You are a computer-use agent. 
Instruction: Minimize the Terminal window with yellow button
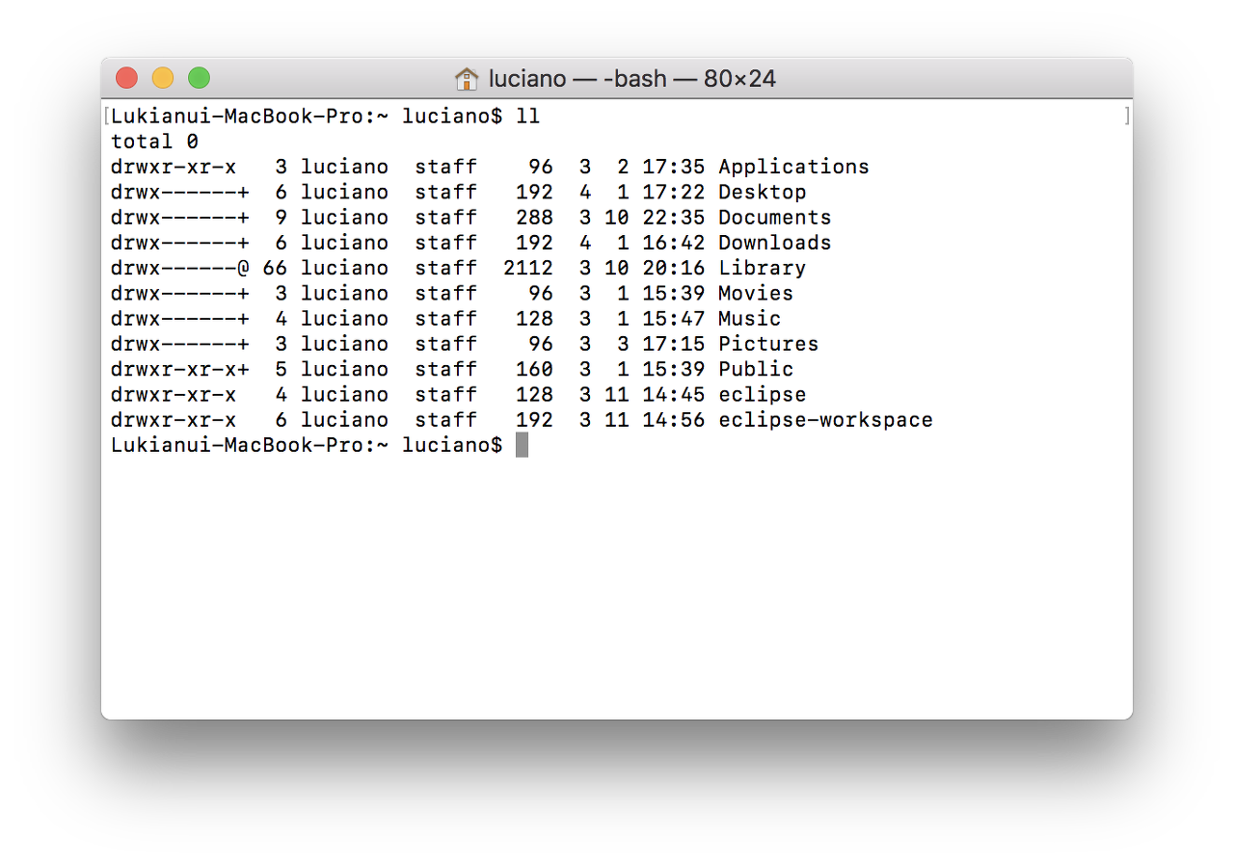(x=163, y=78)
